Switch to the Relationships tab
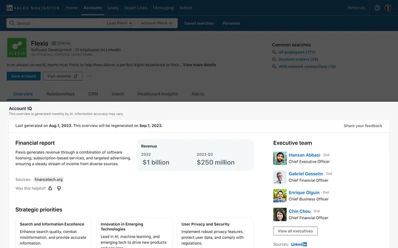This screenshot has height=248, width=398. click(x=60, y=94)
